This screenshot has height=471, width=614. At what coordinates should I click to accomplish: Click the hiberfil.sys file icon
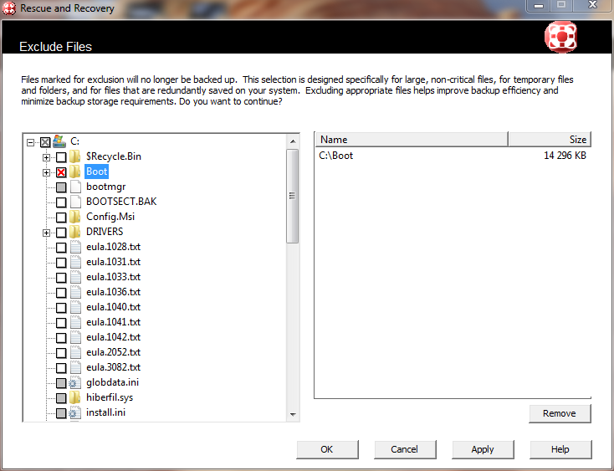[x=75, y=397]
